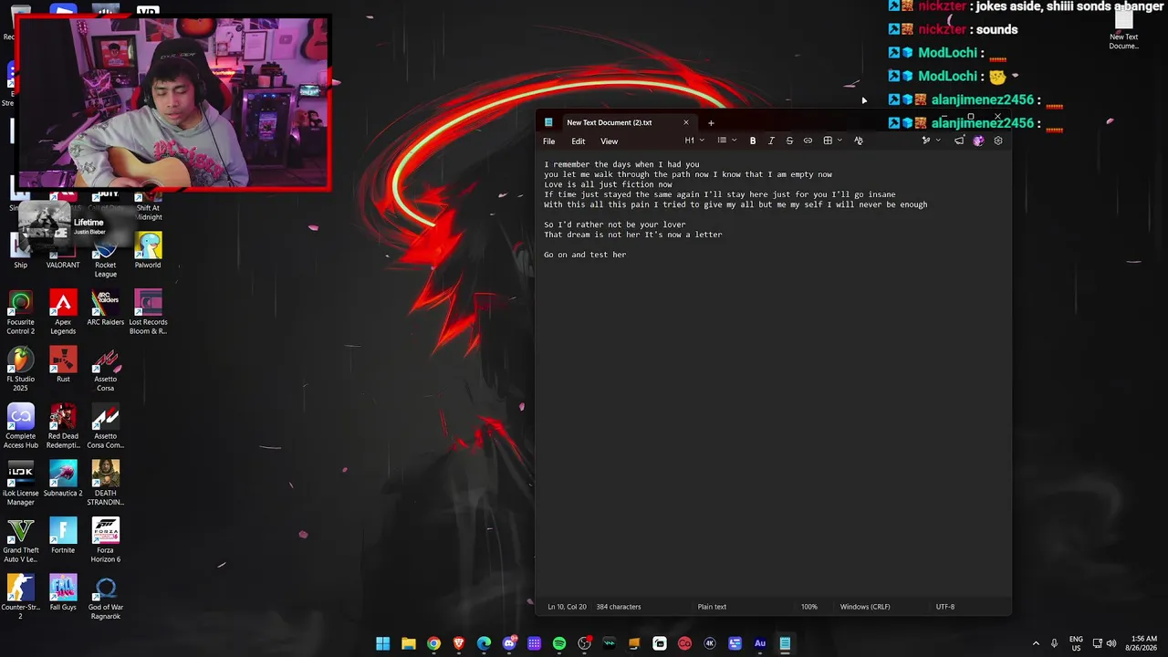Image resolution: width=1168 pixels, height=657 pixels.
Task: Select the Grand Theft Auto V desktop icon
Action: coord(20,540)
